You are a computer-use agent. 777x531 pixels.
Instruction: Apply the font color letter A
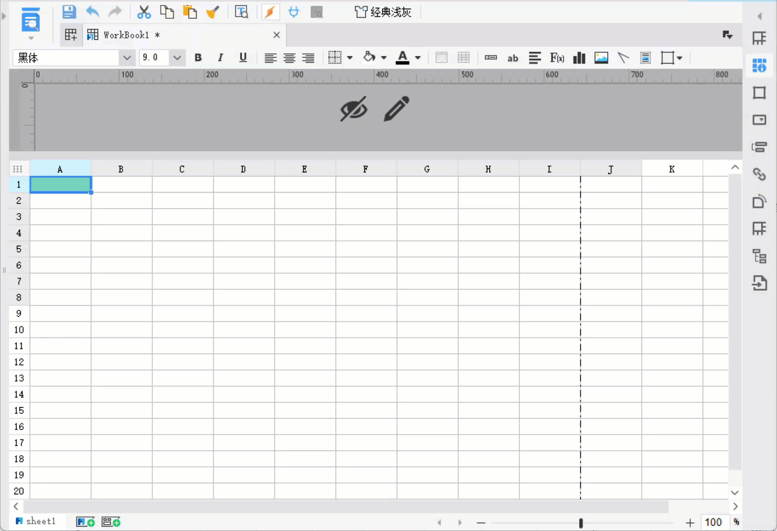tap(402, 57)
